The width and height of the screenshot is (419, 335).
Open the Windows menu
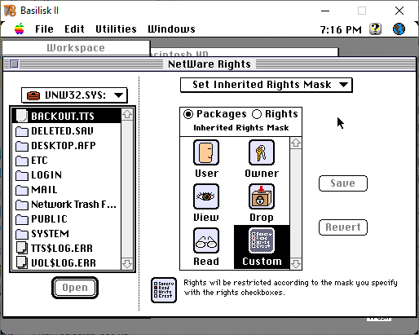pos(171,29)
